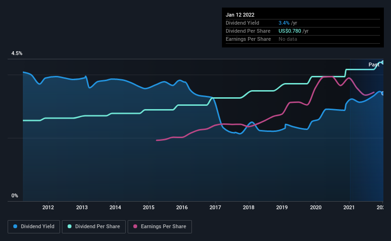Click the No data earnings value

[x=288, y=39]
